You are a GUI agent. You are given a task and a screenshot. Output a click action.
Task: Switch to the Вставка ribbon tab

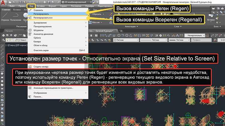pos(17,10)
